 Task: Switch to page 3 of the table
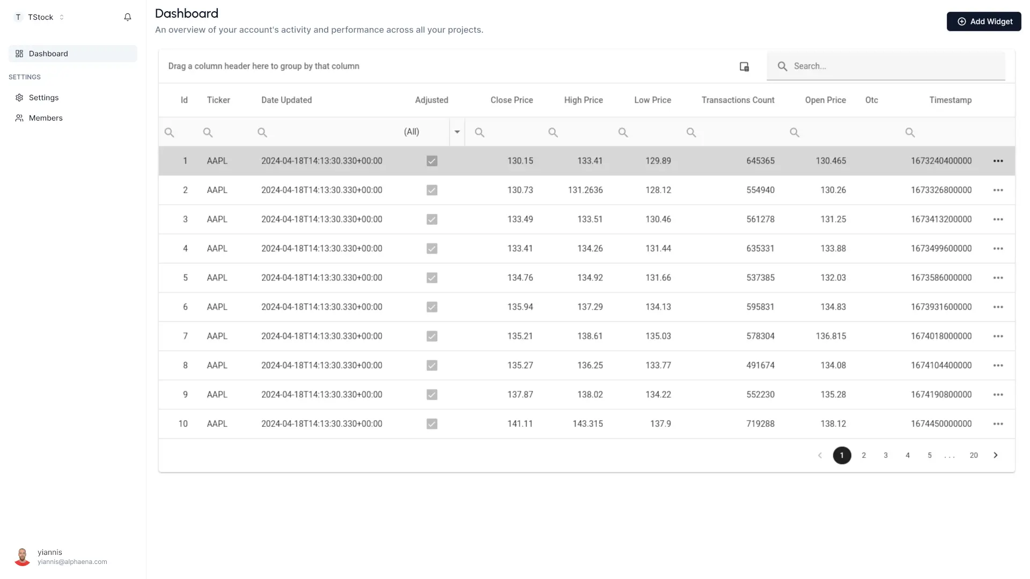point(886,455)
